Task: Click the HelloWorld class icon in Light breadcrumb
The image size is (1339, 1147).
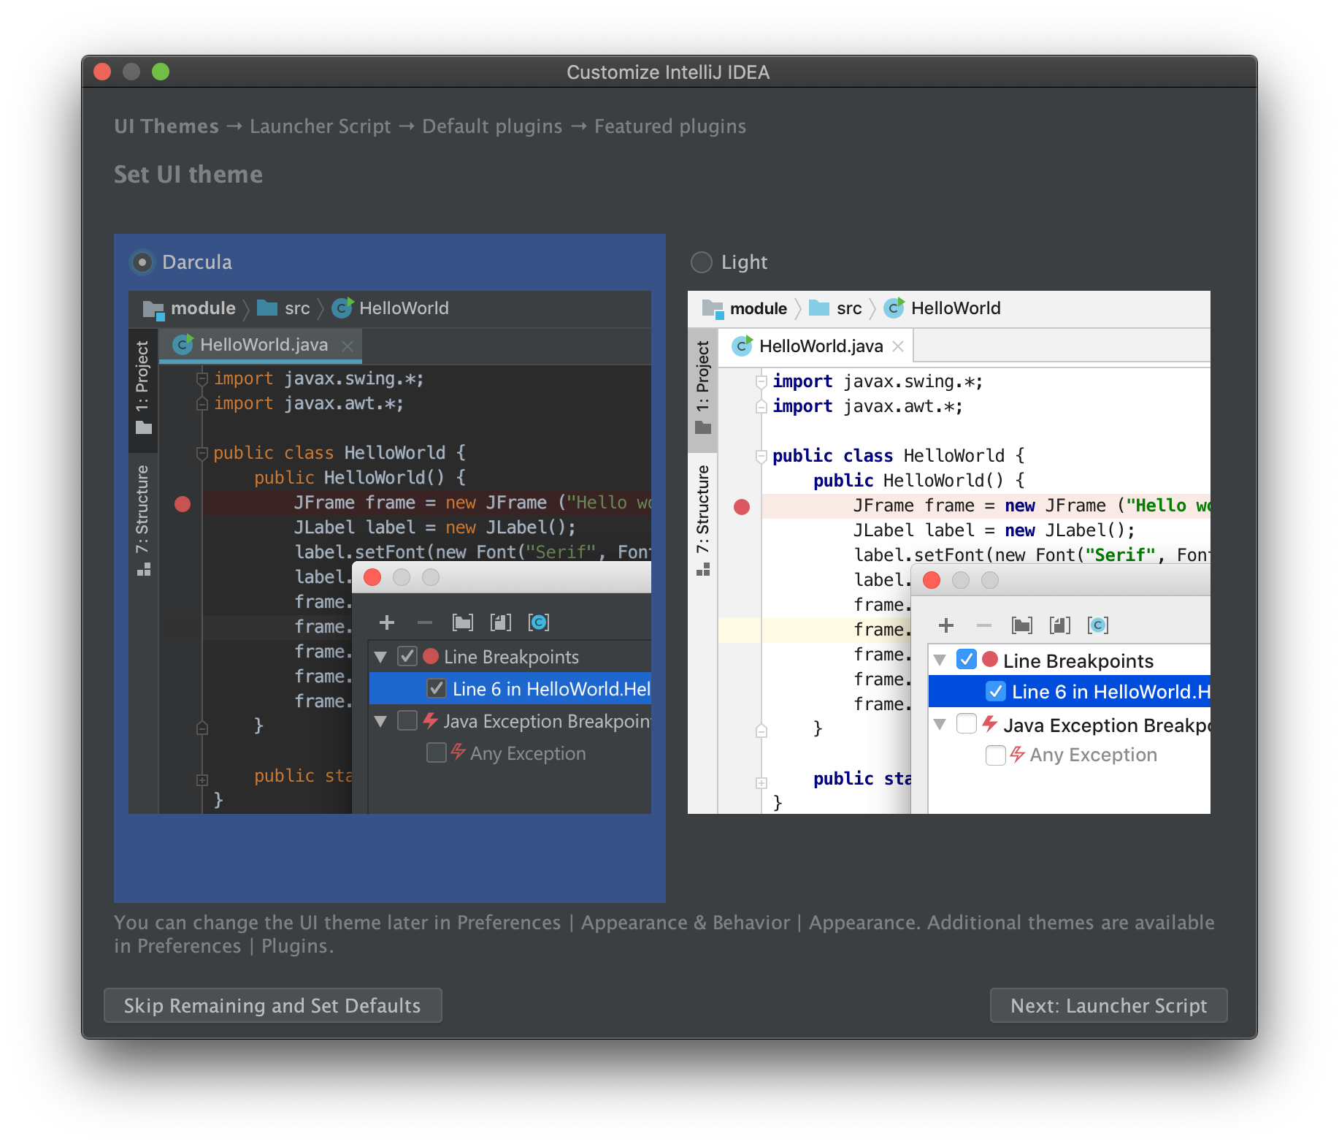Action: (x=894, y=308)
